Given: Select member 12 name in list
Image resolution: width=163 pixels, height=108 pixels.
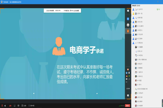Looking at the screenshot, I should click(140, 51).
